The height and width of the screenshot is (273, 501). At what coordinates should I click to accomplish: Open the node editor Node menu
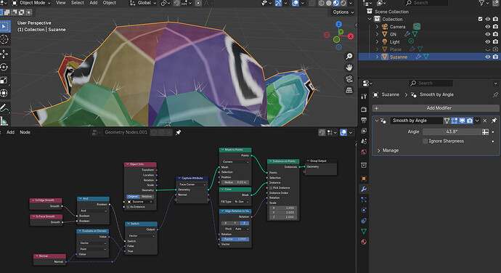point(25,132)
